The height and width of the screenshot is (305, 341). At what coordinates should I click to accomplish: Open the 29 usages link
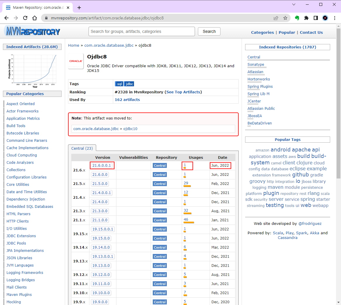186,183
